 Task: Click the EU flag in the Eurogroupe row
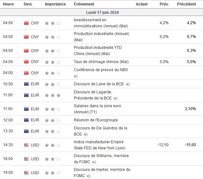coord(26,120)
